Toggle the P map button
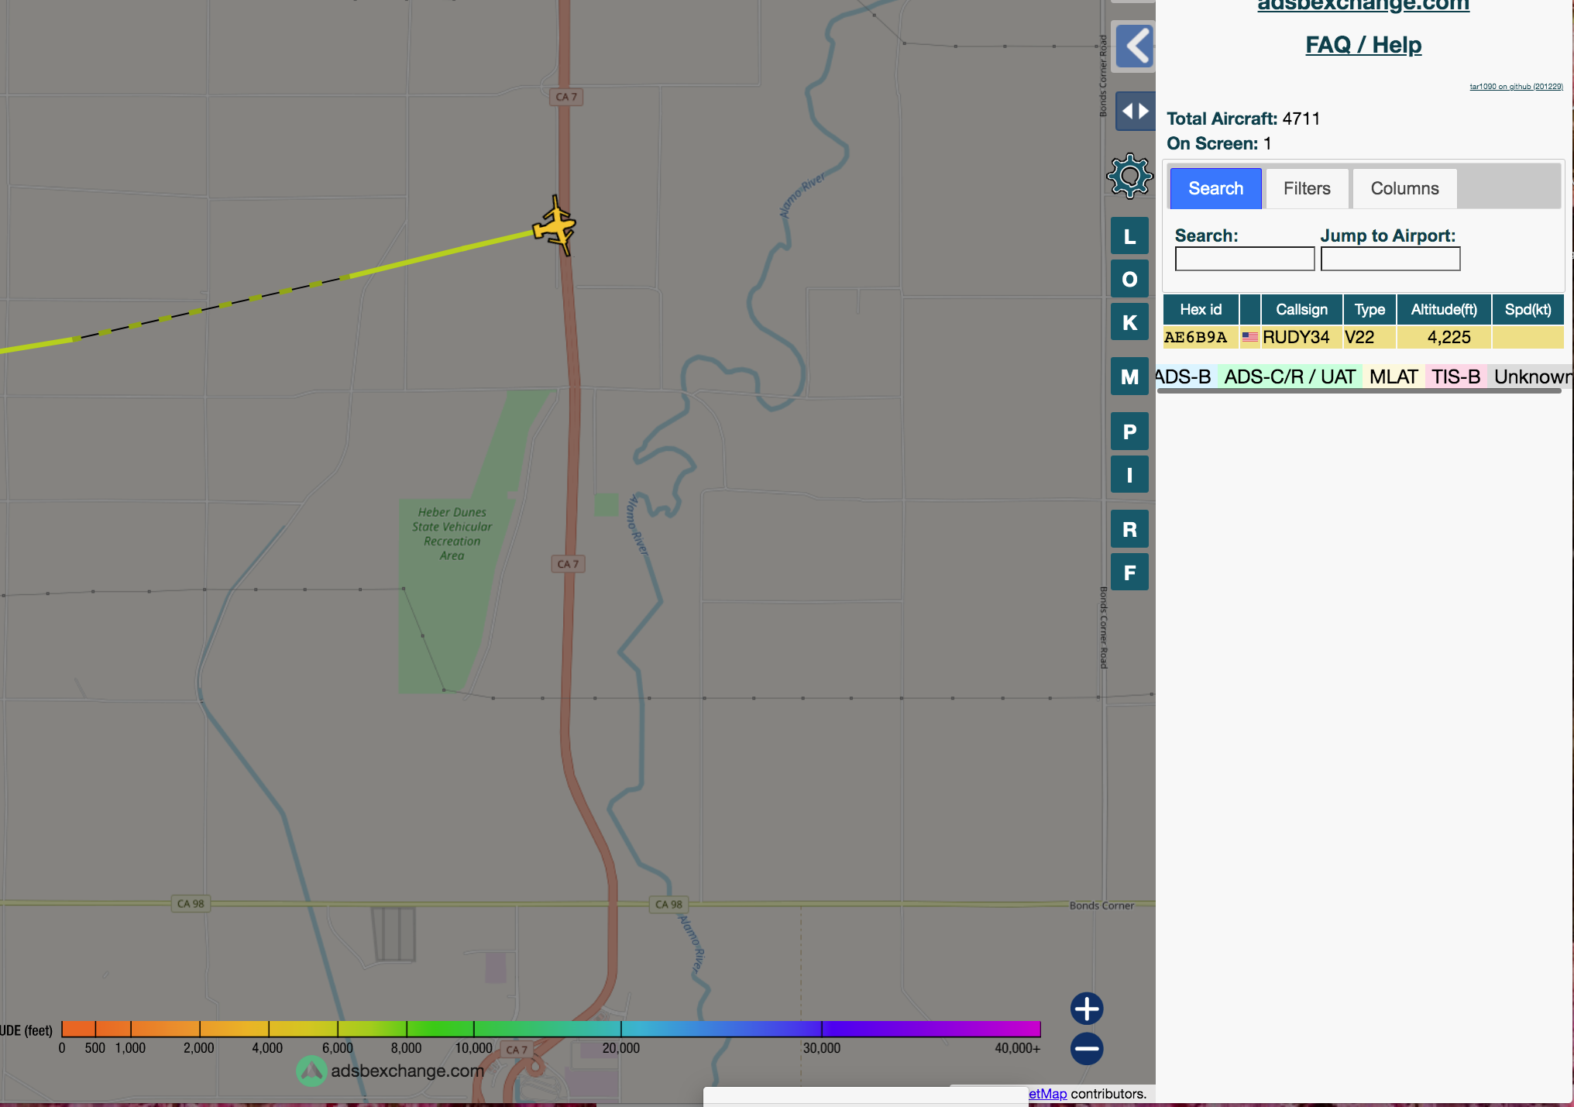Image resolution: width=1574 pixels, height=1107 pixels. [1129, 431]
